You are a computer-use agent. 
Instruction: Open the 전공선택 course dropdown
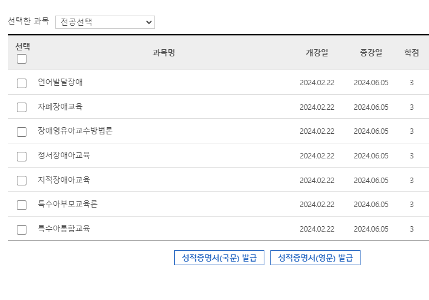click(x=105, y=22)
